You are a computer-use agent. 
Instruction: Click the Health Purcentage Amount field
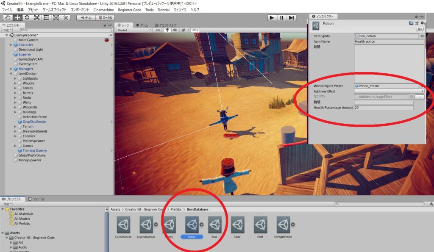[384, 108]
